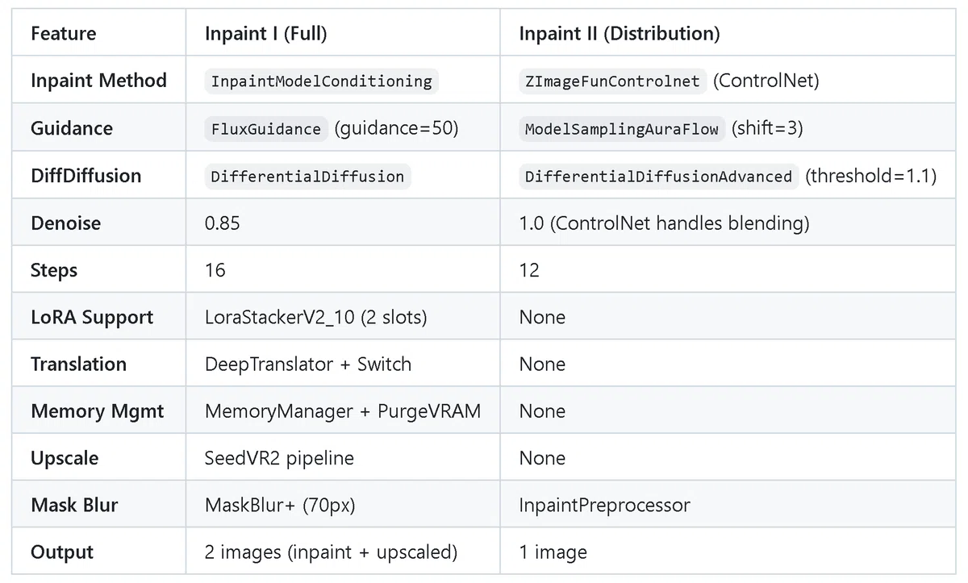Select the 2 images (inpaint + upscaled) cell
Screen dimensions: 968x583
343,552
